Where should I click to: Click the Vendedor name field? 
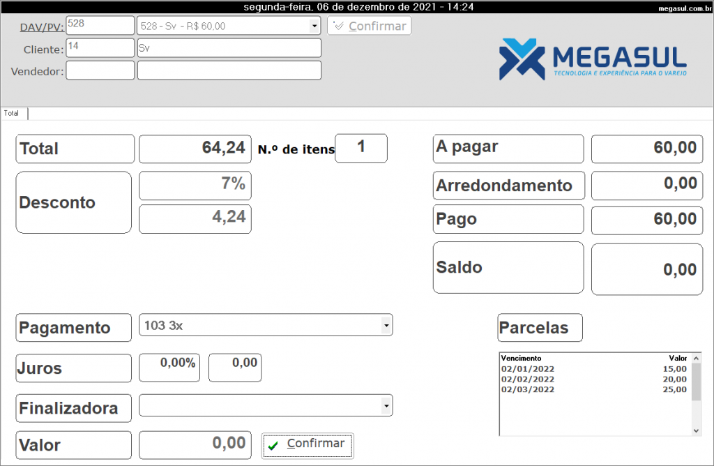(x=229, y=70)
